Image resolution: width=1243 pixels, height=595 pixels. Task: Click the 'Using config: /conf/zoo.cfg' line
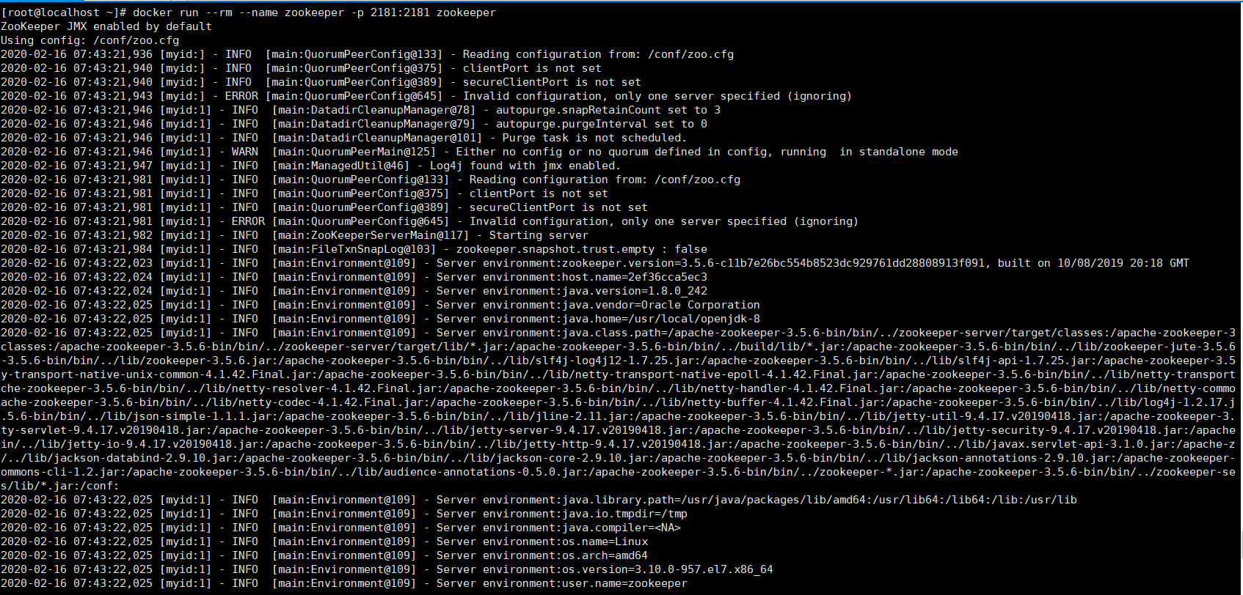tap(90, 40)
